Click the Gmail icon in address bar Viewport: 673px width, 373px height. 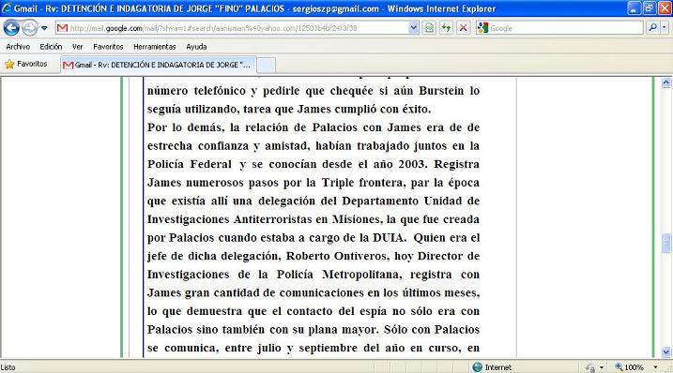coord(62,28)
